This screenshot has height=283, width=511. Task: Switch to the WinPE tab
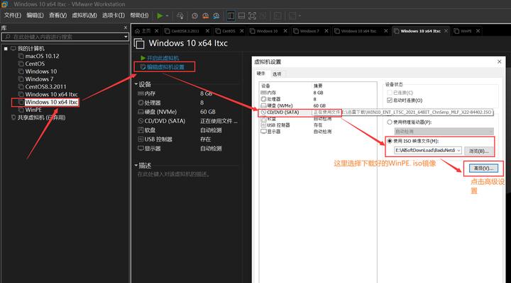point(463,31)
